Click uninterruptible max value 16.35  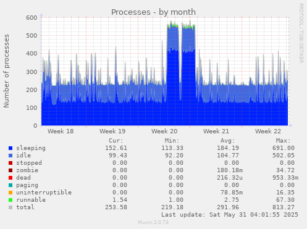pyautogui.click(x=285, y=193)
